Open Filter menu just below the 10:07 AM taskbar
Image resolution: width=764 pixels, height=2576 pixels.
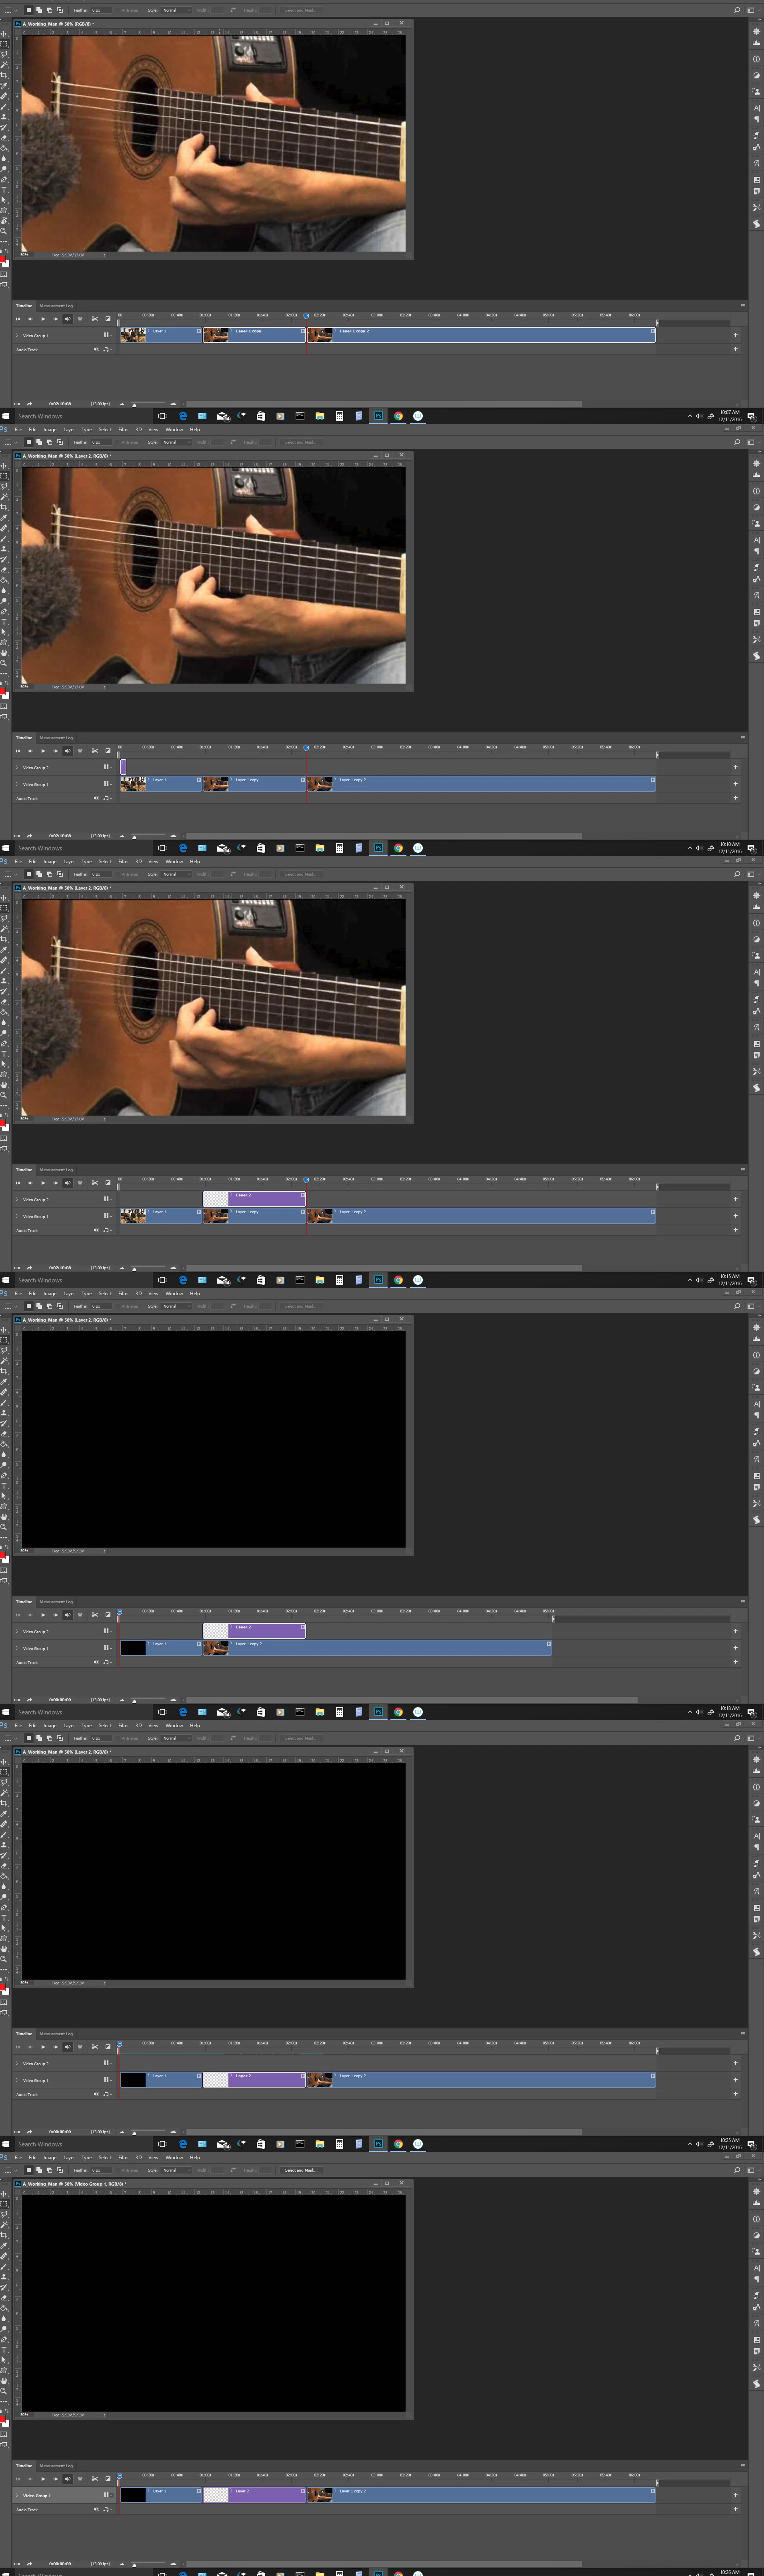124,429
